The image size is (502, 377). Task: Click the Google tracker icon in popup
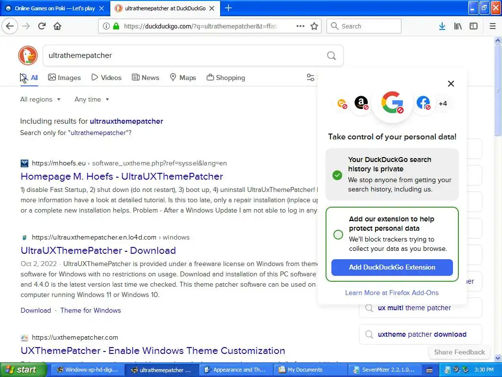[x=392, y=103]
